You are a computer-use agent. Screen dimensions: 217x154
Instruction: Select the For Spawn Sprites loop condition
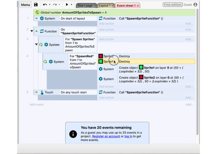[80, 45]
